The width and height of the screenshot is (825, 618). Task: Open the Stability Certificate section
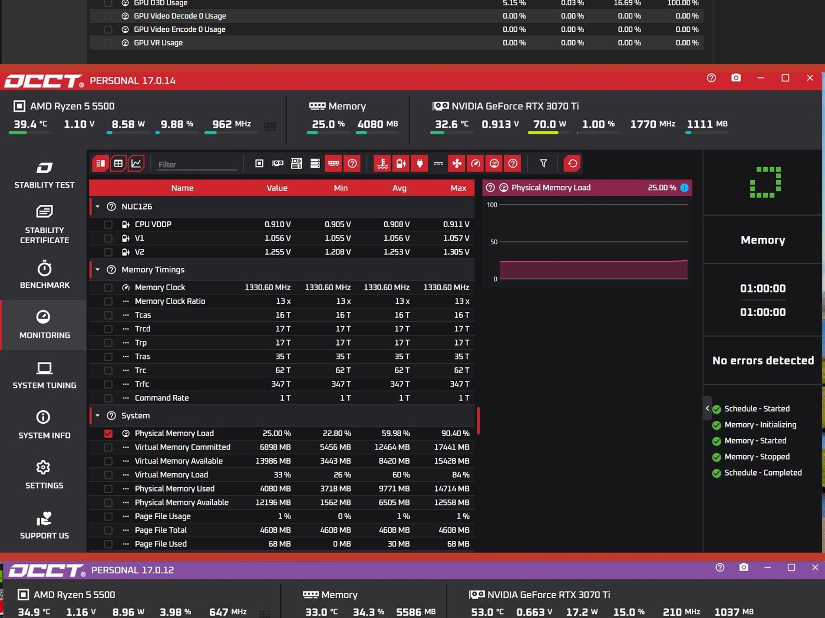[44, 225]
